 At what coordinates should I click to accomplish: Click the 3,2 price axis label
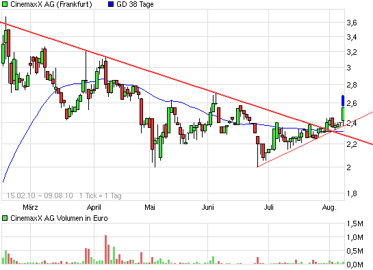[352, 52]
